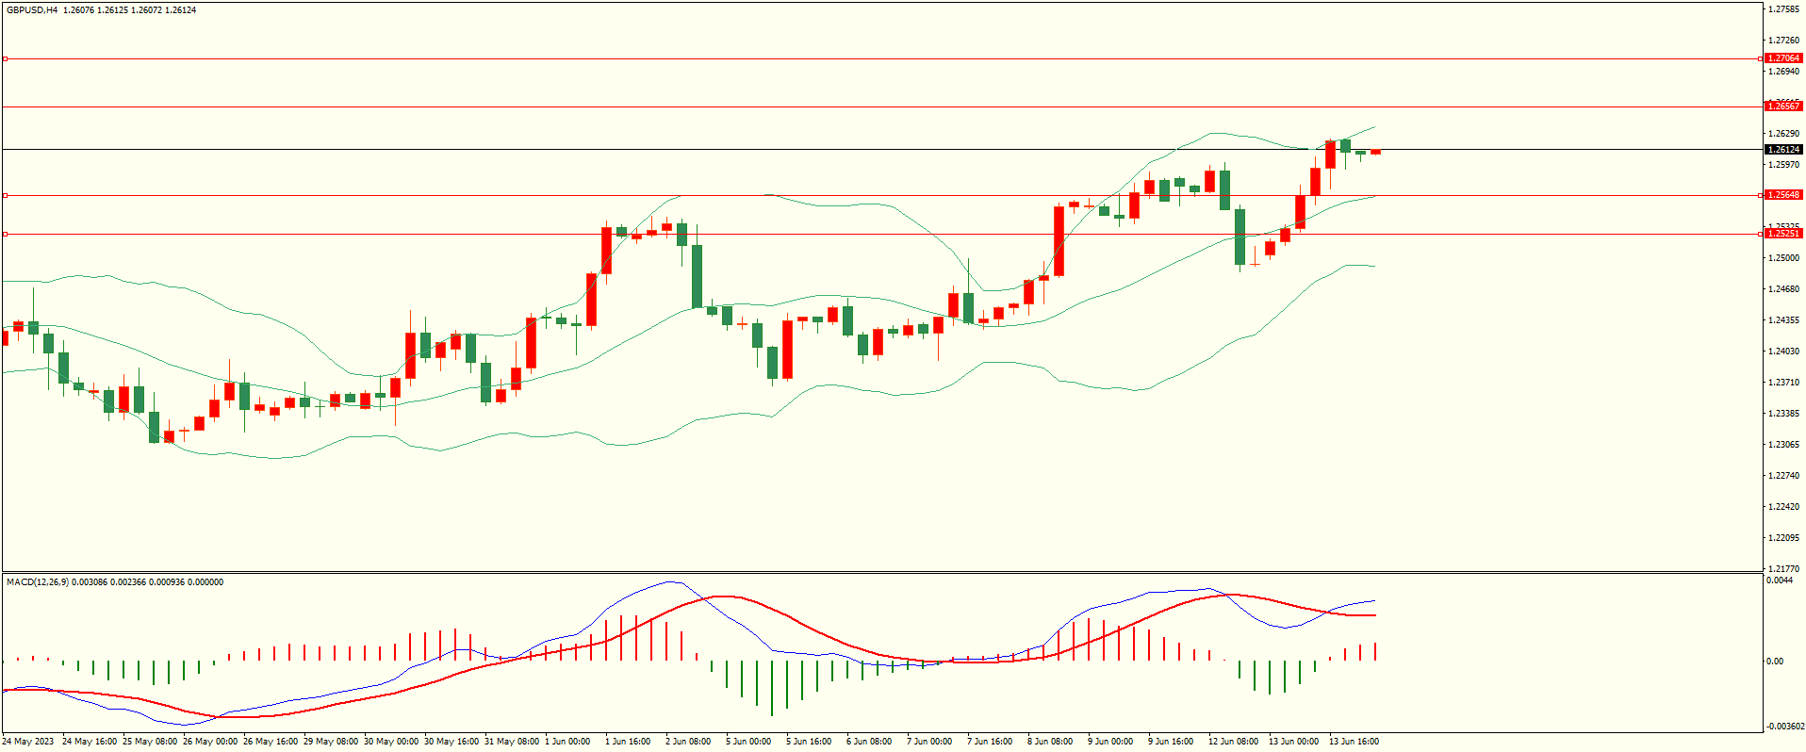Click the 13 Jun 16:00 time label

[1354, 742]
